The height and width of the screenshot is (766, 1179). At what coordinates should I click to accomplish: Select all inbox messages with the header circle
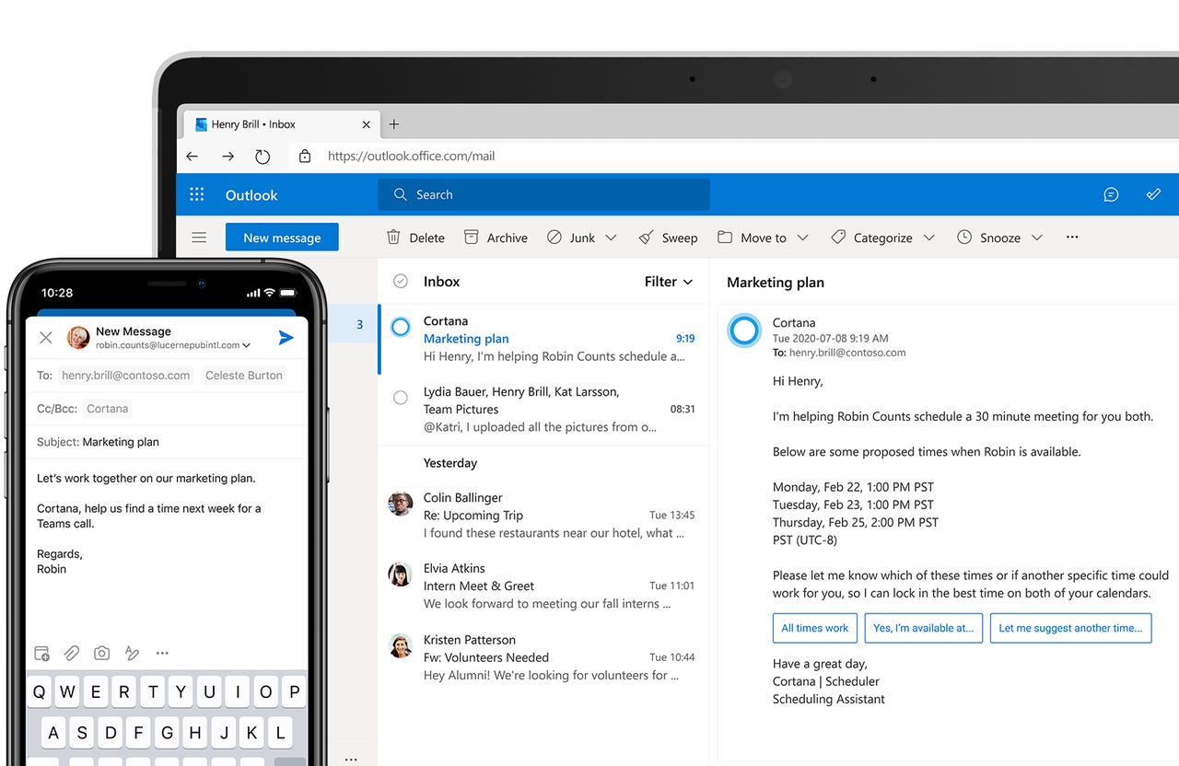click(x=400, y=281)
